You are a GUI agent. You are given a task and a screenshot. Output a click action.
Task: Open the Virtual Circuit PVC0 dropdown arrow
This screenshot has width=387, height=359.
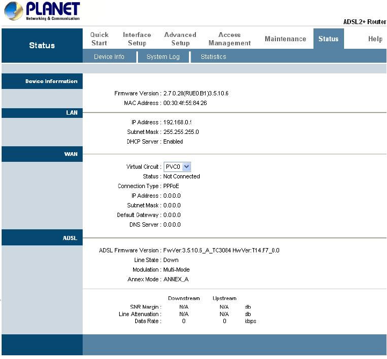click(187, 167)
